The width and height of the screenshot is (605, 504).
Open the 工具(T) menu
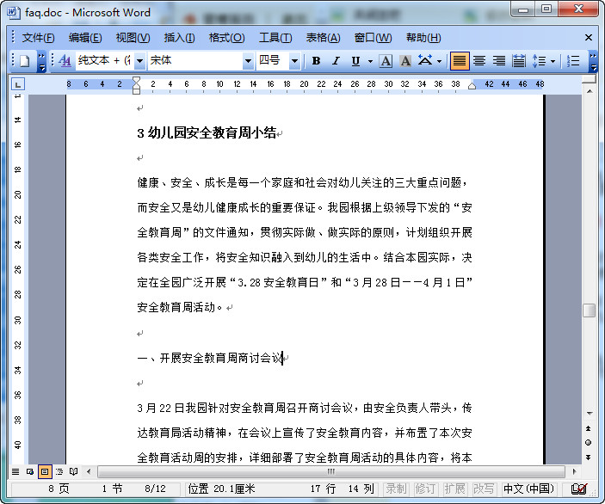[275, 38]
